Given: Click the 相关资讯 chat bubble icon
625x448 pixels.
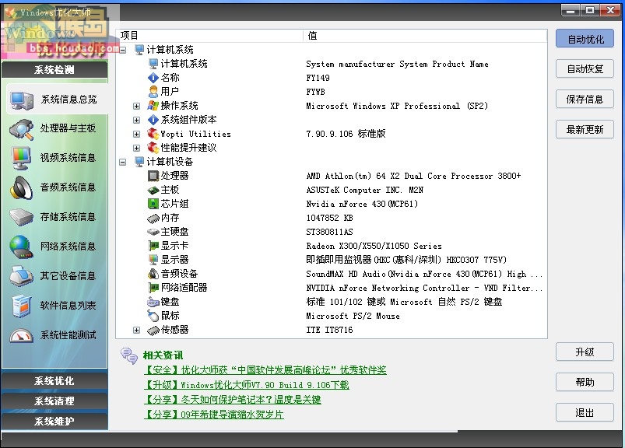Looking at the screenshot, I should coord(129,355).
